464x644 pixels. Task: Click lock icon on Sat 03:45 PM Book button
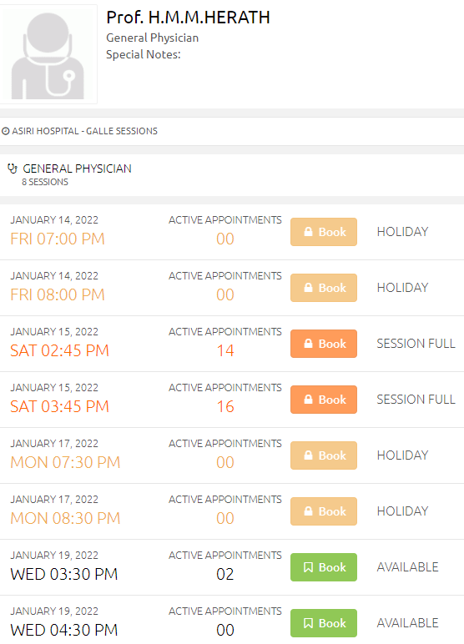308,400
